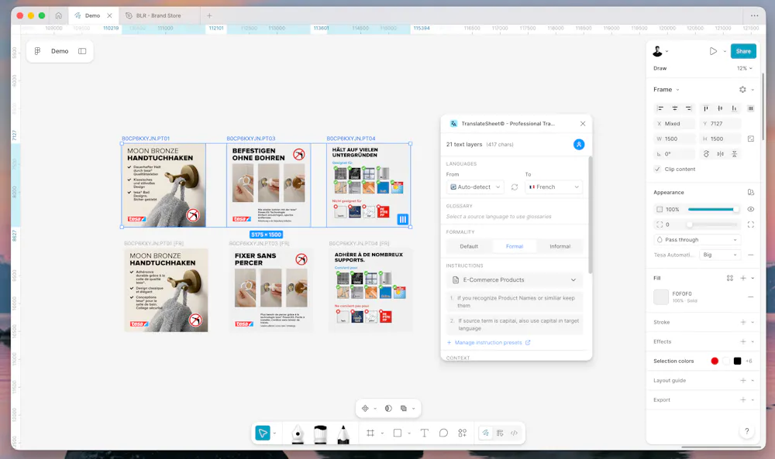Click the F0F0F0 fill color swatch
The image size is (775, 459).
coord(661,297)
